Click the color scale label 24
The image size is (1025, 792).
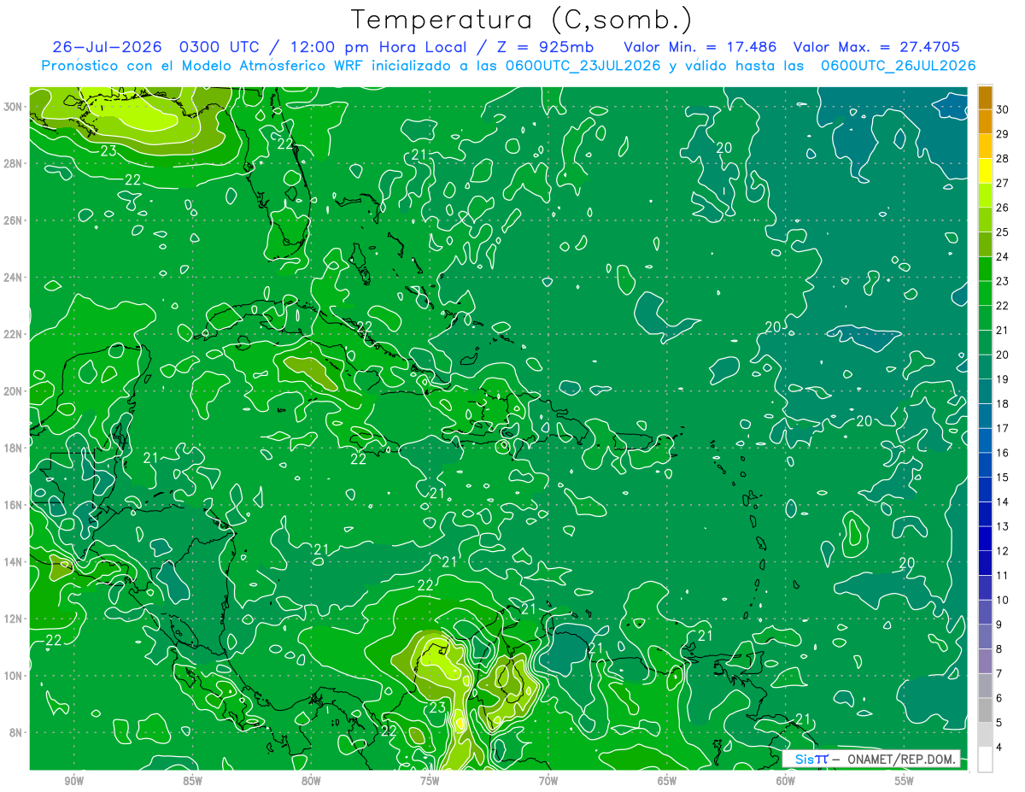(x=1002, y=256)
